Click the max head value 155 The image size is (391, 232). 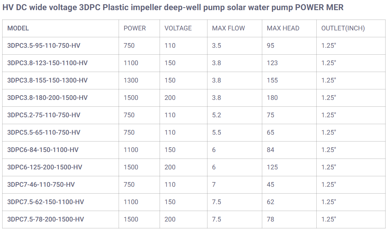click(x=272, y=80)
